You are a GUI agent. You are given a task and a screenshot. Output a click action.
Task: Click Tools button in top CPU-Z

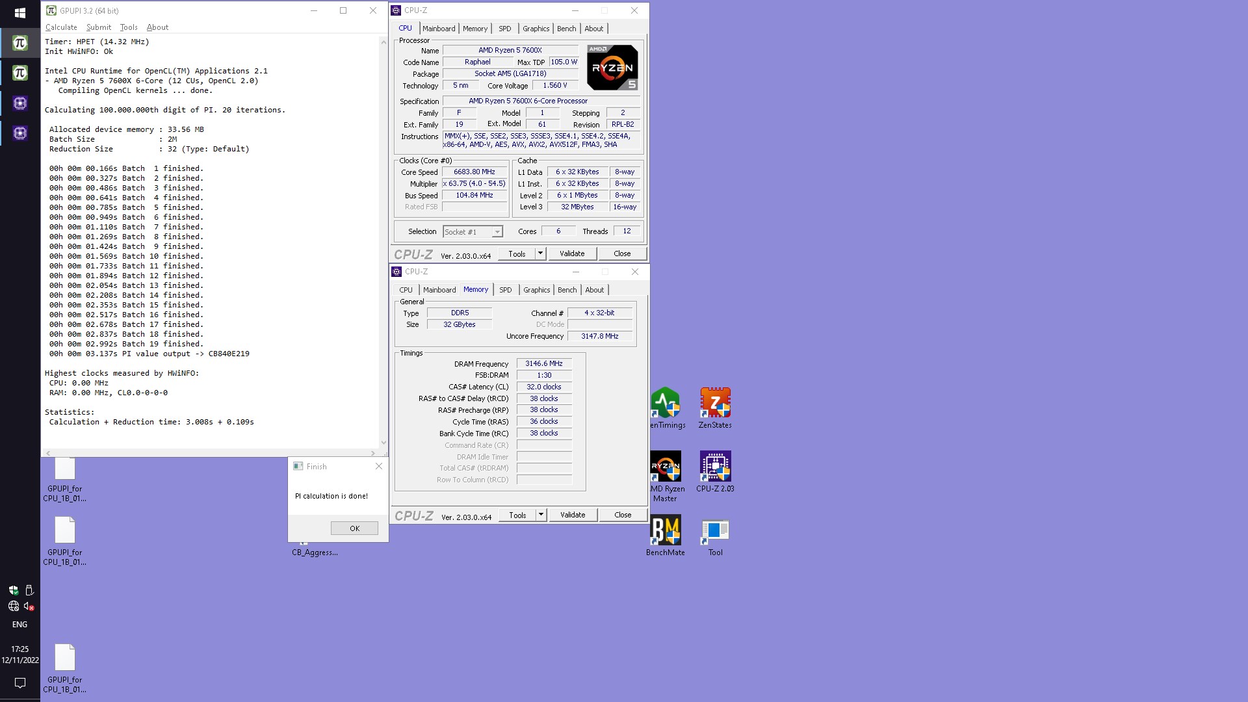point(517,253)
